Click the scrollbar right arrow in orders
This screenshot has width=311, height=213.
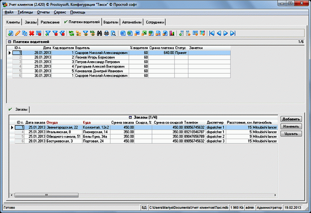[275, 195]
